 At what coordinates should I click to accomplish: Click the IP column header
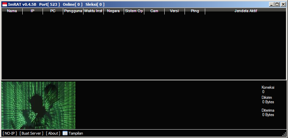coord(32,11)
